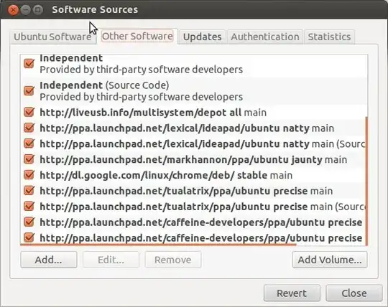Select the dl.google.com/linux/chrome/deb row text
This screenshot has height=307, width=388.
pyautogui.click(x=166, y=175)
